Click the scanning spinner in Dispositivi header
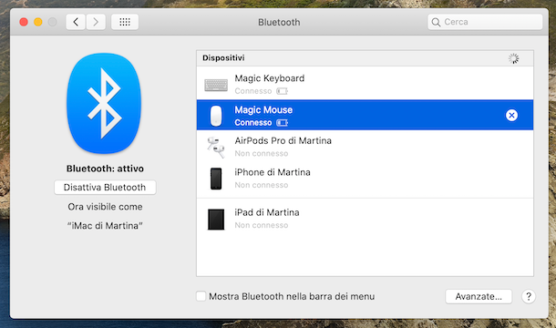 [x=513, y=58]
